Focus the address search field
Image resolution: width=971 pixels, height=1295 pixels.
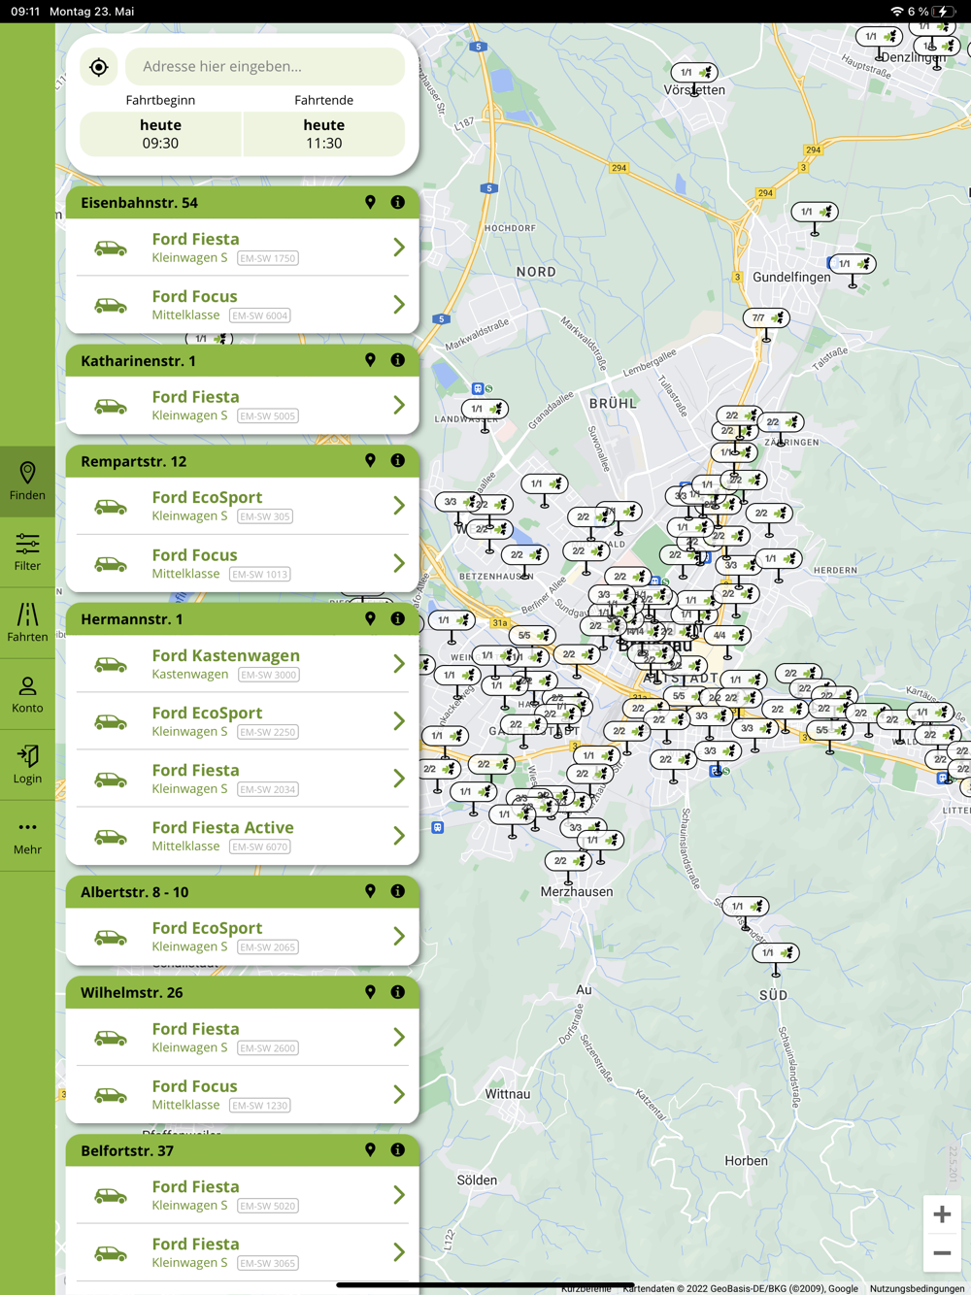tap(265, 66)
